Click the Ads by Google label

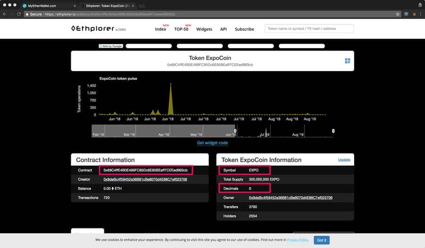tap(110, 46)
